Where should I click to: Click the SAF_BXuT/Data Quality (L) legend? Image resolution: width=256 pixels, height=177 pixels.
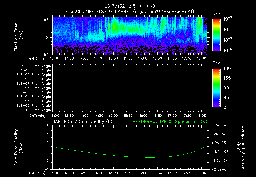coord(82,122)
